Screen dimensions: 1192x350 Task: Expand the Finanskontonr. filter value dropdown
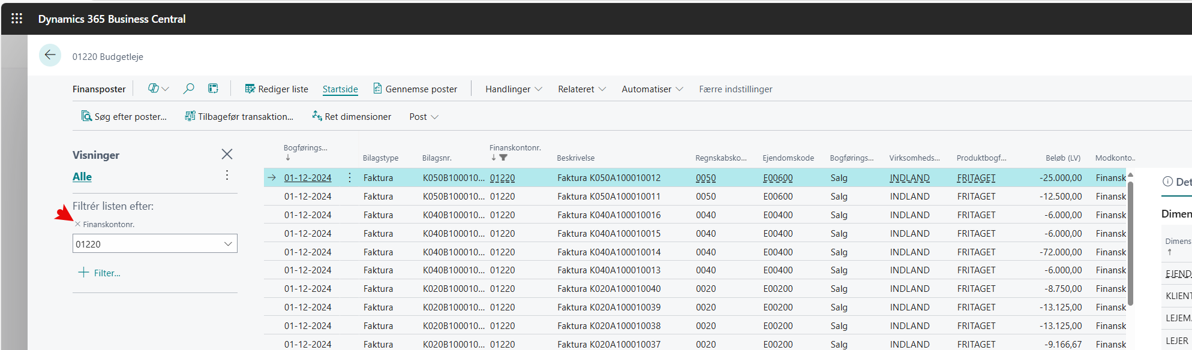point(228,244)
